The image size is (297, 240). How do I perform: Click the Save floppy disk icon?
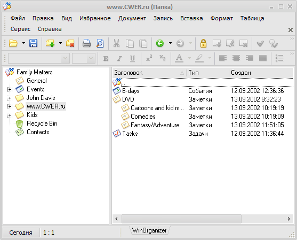tap(33, 43)
